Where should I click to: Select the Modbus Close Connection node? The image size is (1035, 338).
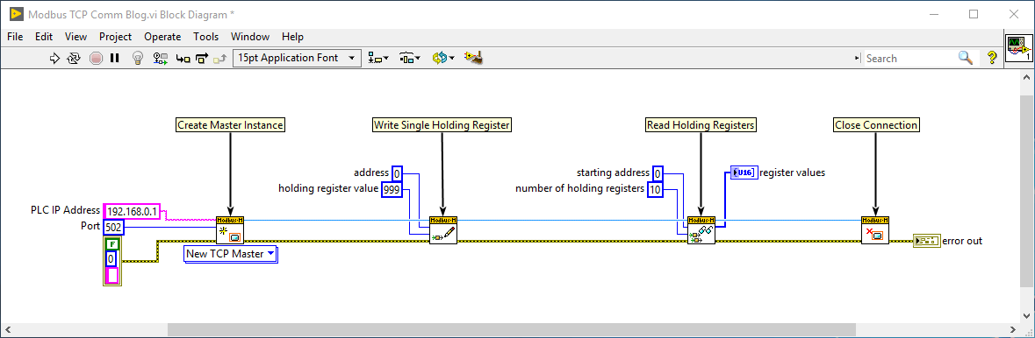875,230
